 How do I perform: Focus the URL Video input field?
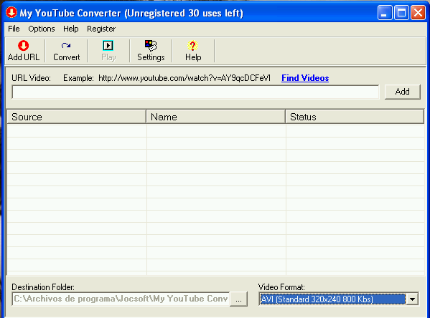click(x=195, y=92)
